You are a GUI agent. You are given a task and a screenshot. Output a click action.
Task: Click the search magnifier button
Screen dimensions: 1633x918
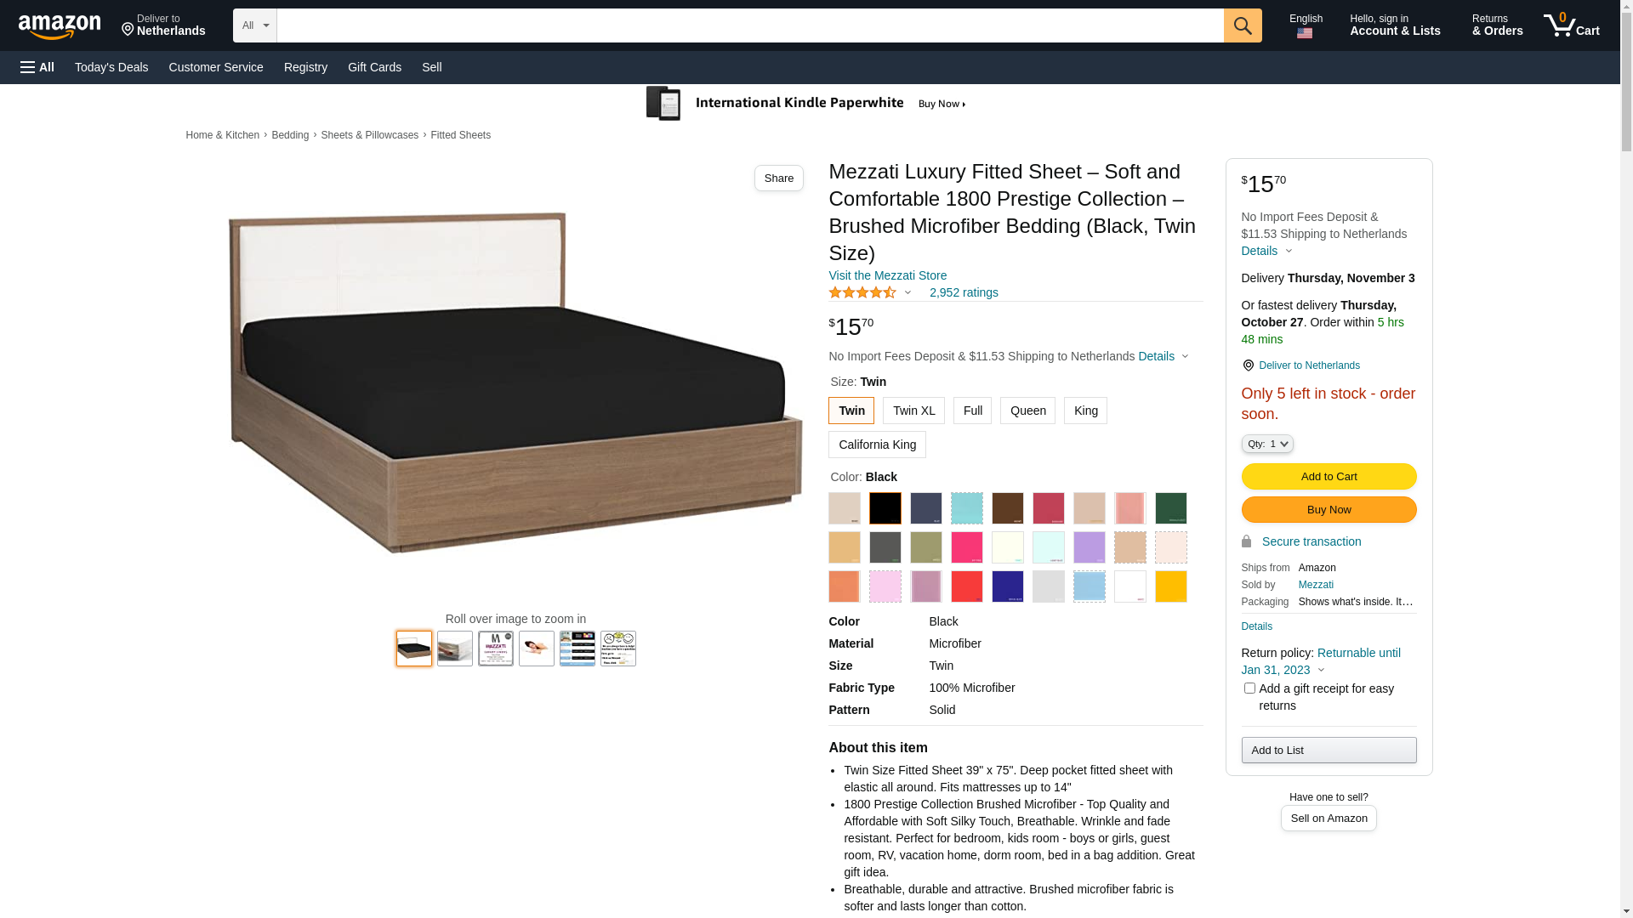pyautogui.click(x=1243, y=25)
